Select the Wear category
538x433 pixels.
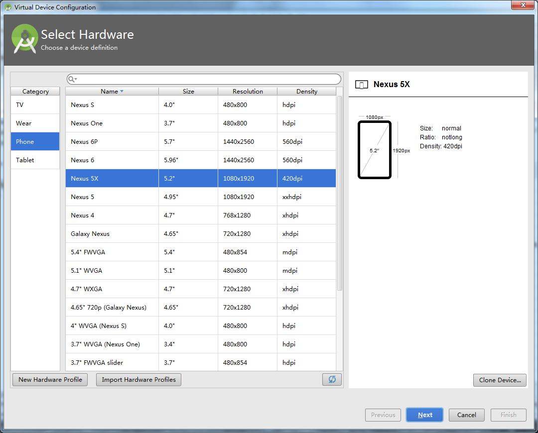[x=35, y=123]
